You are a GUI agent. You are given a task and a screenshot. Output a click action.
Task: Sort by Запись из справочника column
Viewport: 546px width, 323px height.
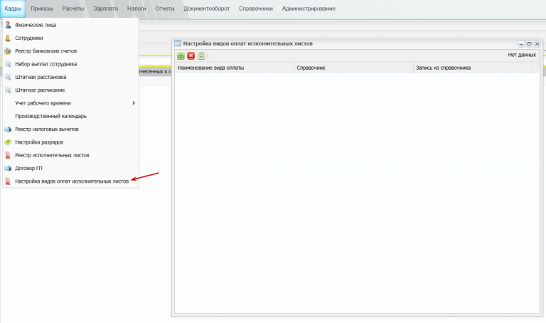click(x=473, y=68)
